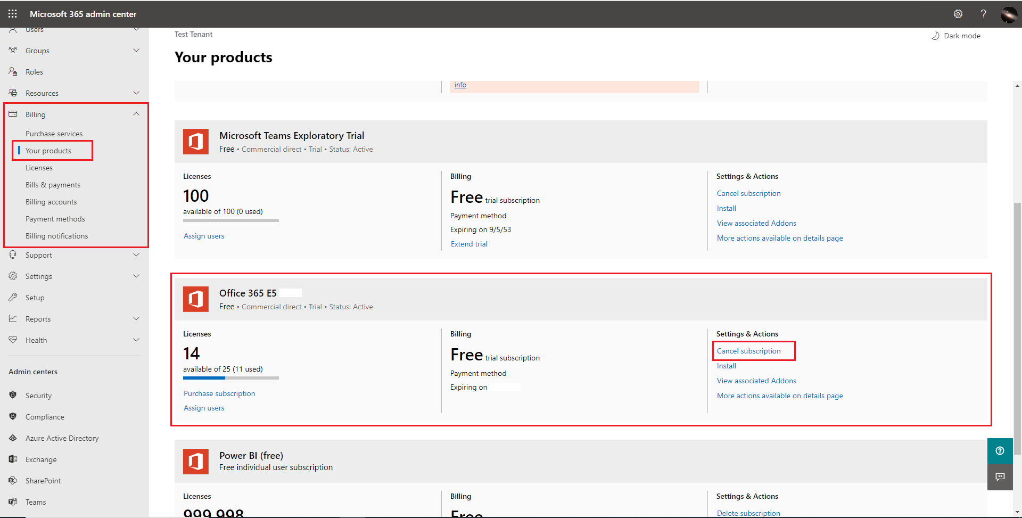Screen dimensions: 1022x518
Task: Expand the Reports menu chevron
Action: click(136, 318)
